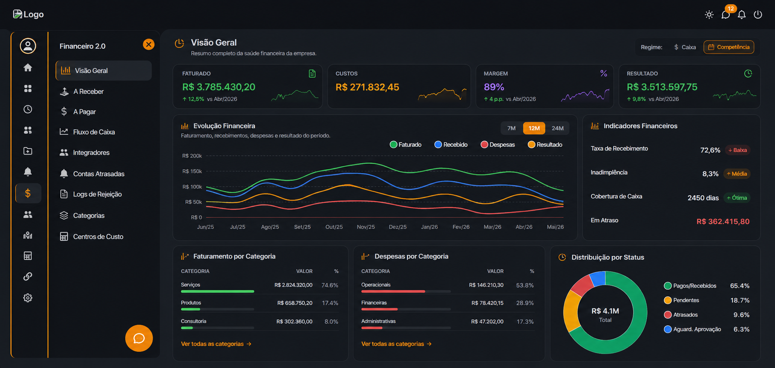
Task: Open the user profile icon in sidebar
Action: point(28,46)
